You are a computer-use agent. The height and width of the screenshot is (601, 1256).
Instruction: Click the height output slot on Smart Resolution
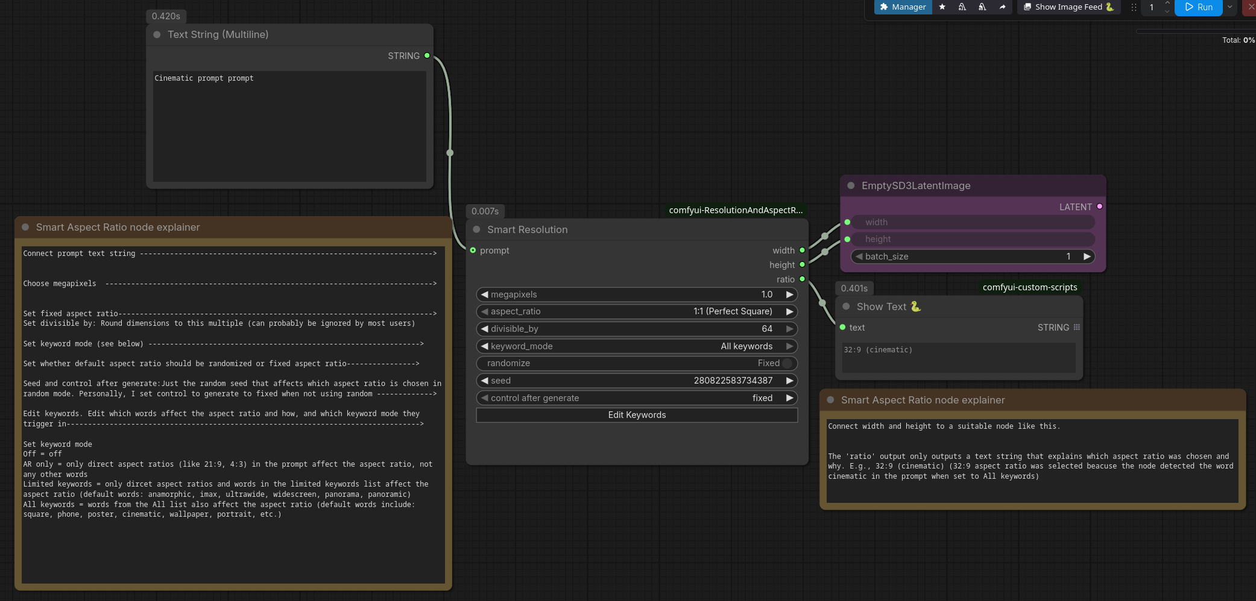click(x=802, y=265)
